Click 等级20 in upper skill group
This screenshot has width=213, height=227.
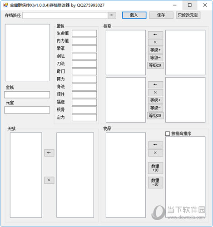(x=155, y=65)
